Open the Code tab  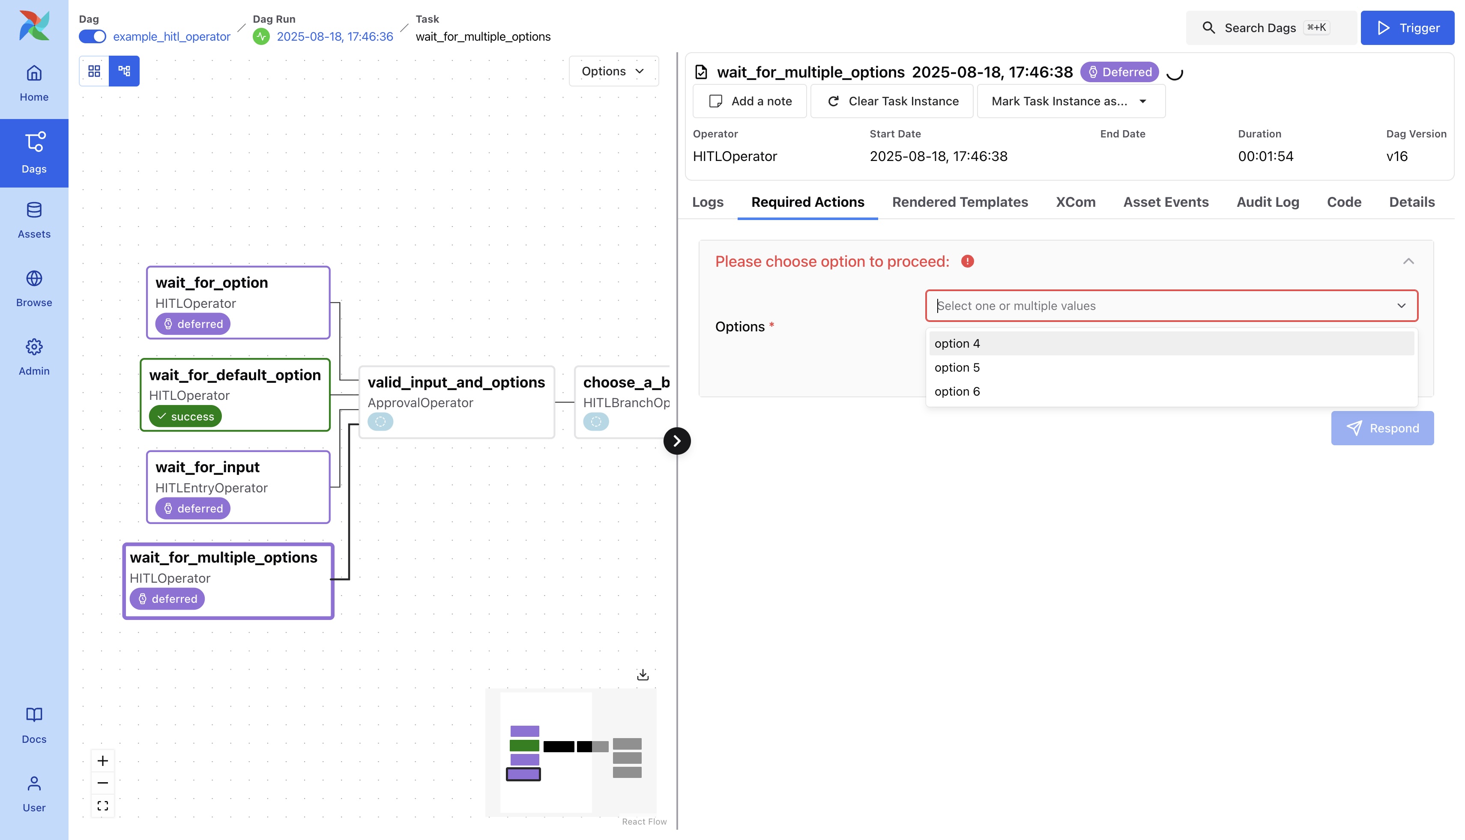(1344, 202)
